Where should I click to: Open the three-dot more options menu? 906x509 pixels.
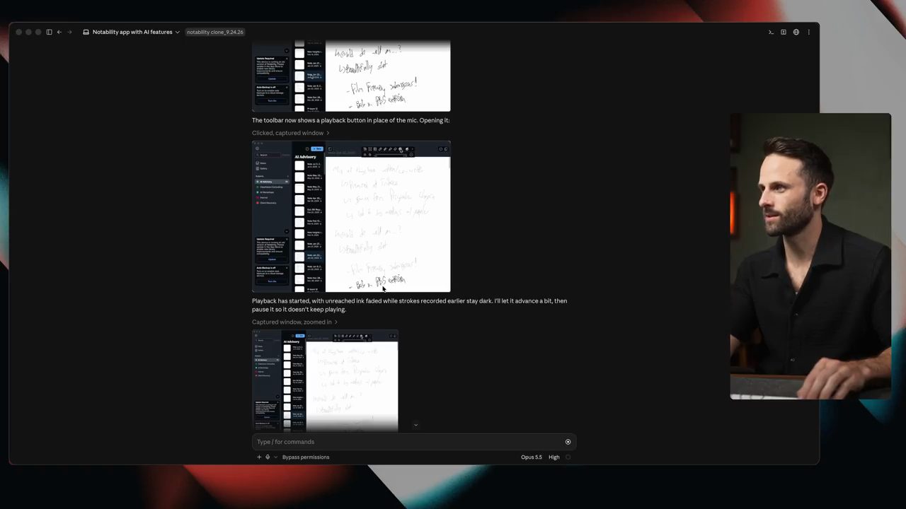809,32
